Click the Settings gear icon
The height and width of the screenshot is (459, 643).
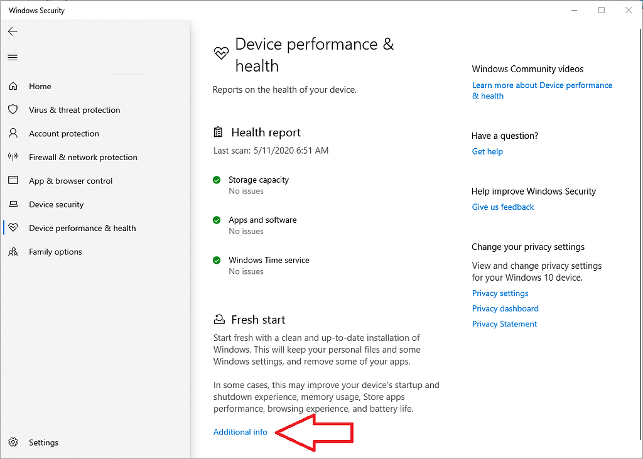coord(13,442)
